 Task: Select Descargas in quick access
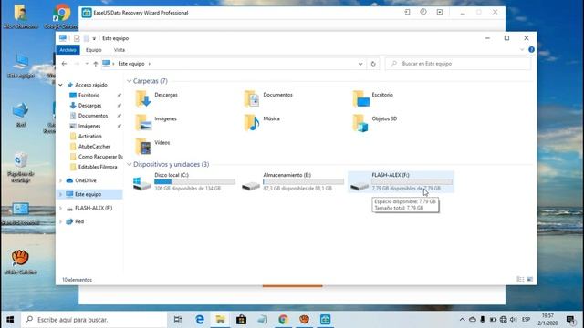click(x=89, y=106)
